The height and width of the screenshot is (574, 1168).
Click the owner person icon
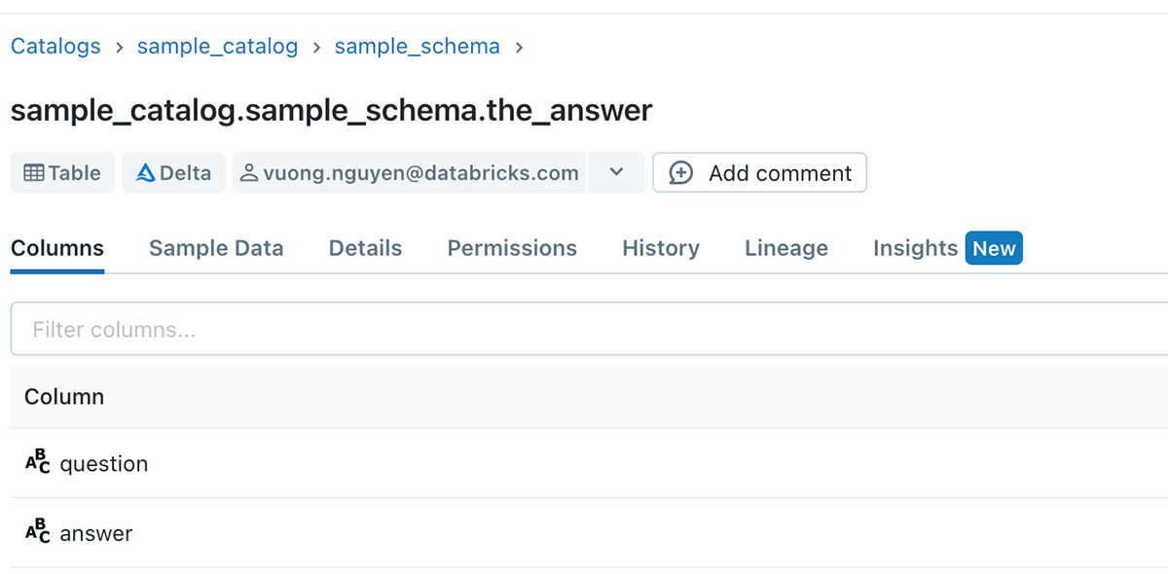coord(249,173)
